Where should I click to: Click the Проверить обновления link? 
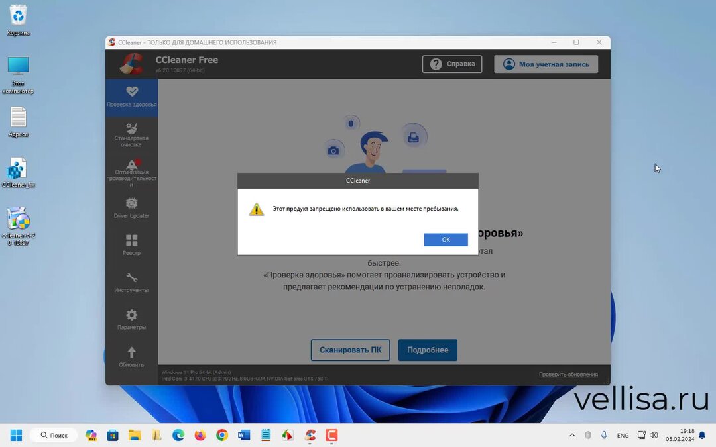(568, 374)
